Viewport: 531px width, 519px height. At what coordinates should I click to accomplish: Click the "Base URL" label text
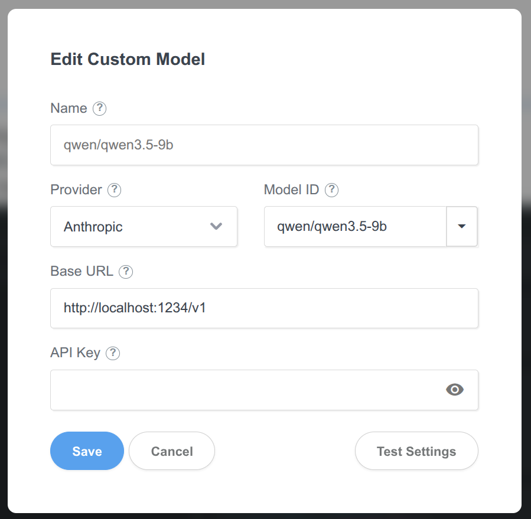coord(82,272)
